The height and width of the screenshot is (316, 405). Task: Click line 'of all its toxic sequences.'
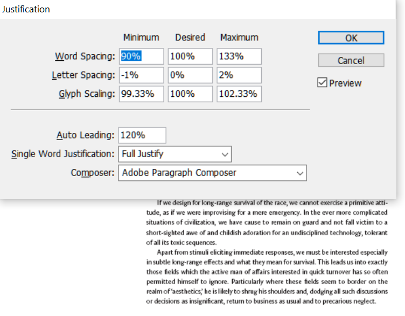click(181, 243)
